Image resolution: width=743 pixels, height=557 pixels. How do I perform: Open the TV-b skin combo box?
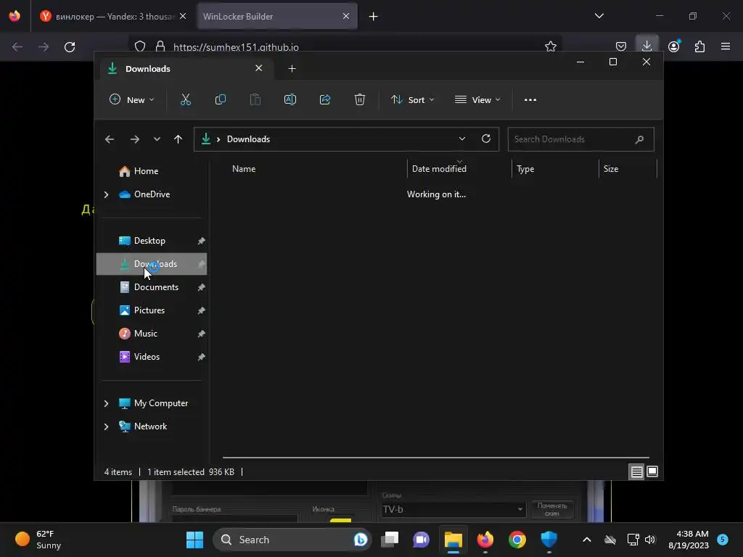(453, 510)
